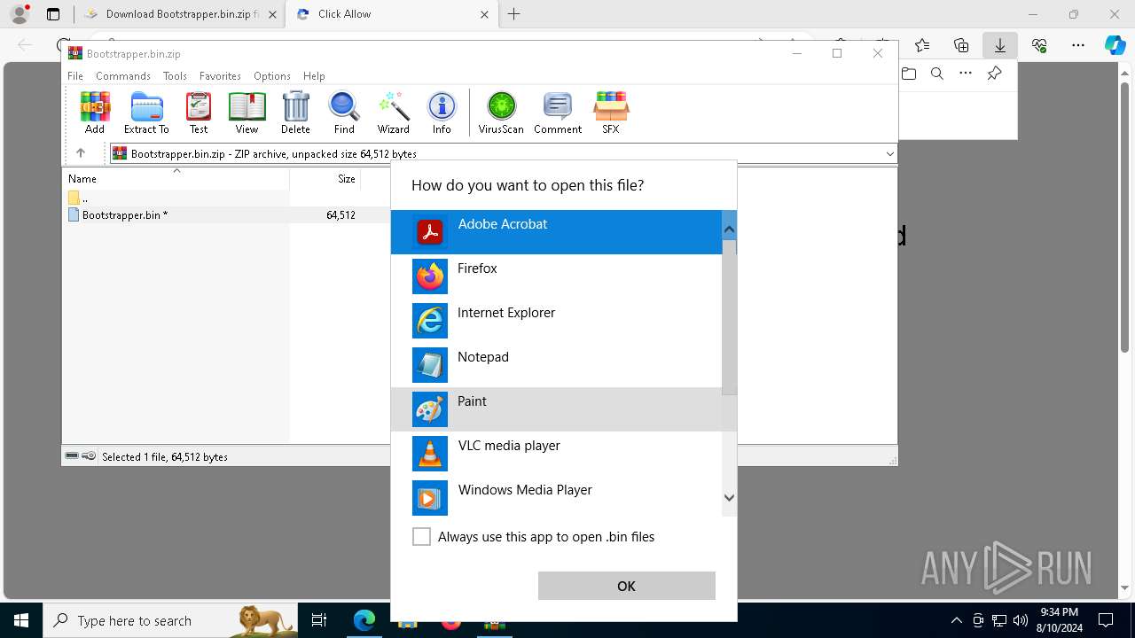Viewport: 1135px width, 638px height.
Task: Open Edge from the taskbar
Action: coord(364,620)
